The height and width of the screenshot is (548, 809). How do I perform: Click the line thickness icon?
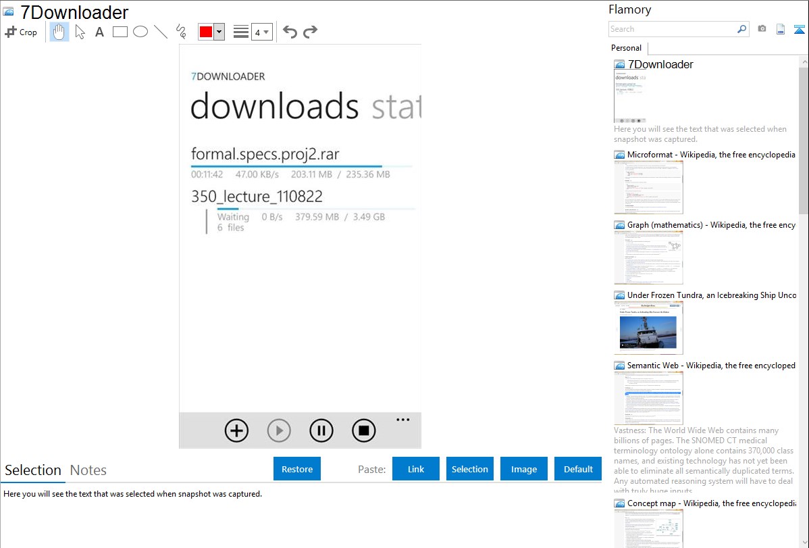coord(241,32)
